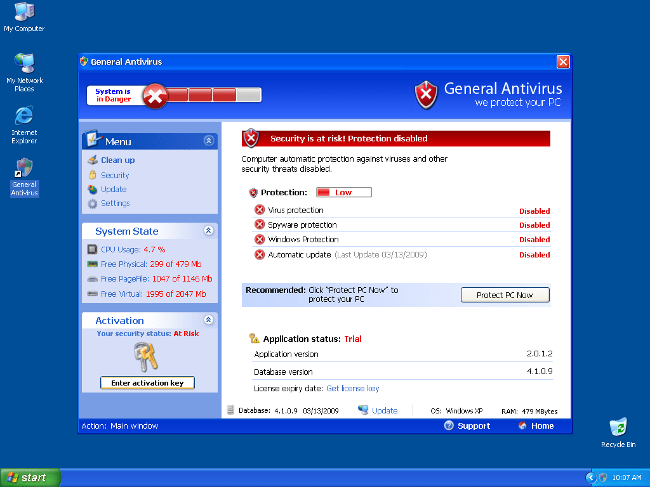Screen dimensions: 650x487
Task: Collapse the System State panel
Action: (x=208, y=231)
